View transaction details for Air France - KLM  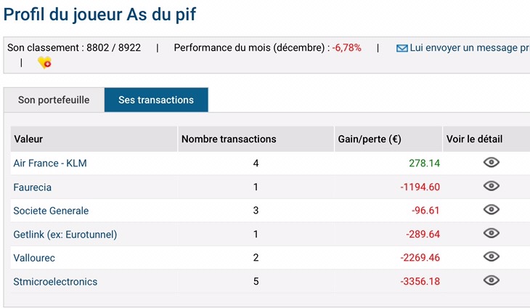point(492,163)
